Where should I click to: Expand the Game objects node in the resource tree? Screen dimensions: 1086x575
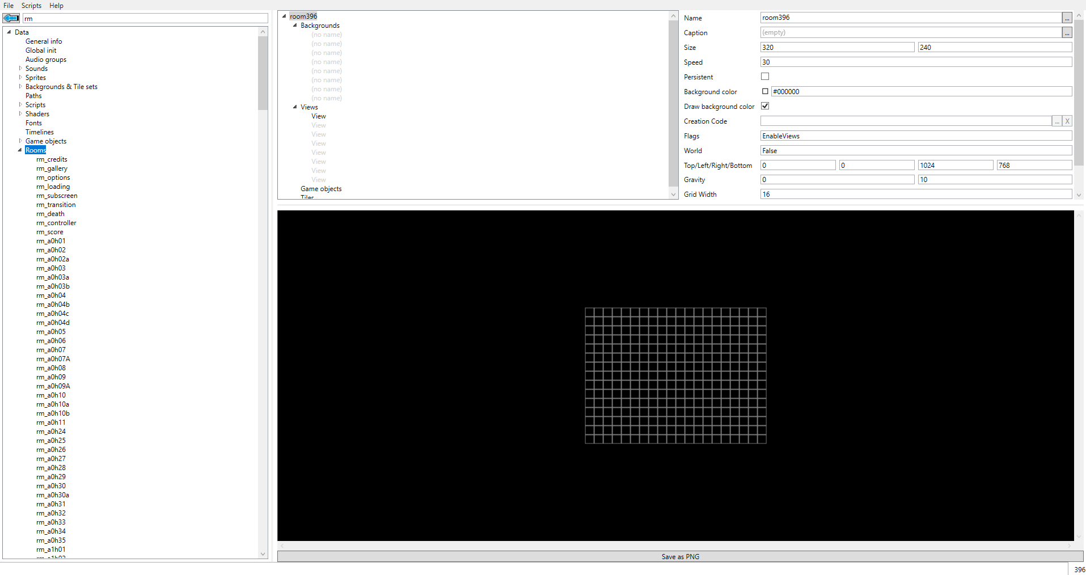[x=20, y=141]
